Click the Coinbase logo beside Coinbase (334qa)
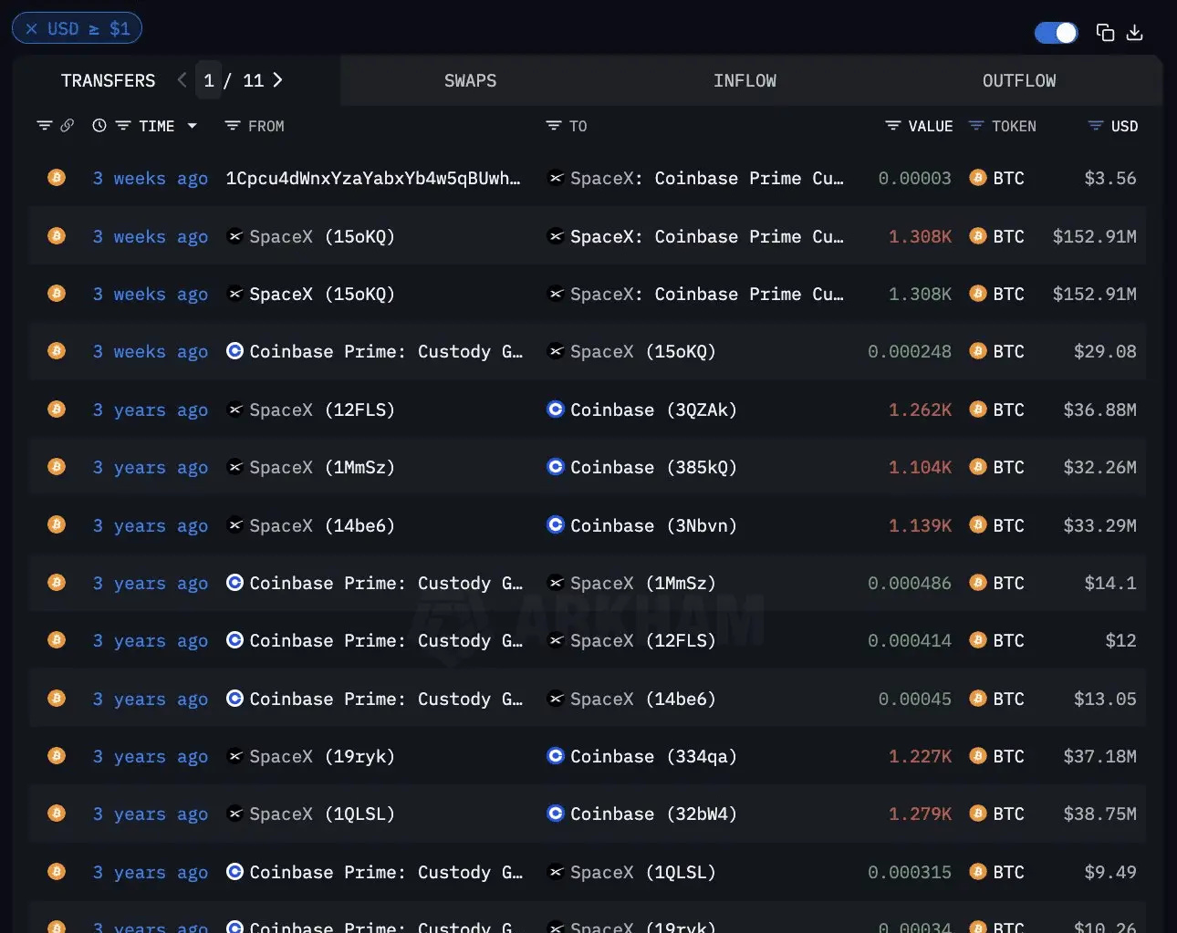1177x933 pixels. point(555,756)
